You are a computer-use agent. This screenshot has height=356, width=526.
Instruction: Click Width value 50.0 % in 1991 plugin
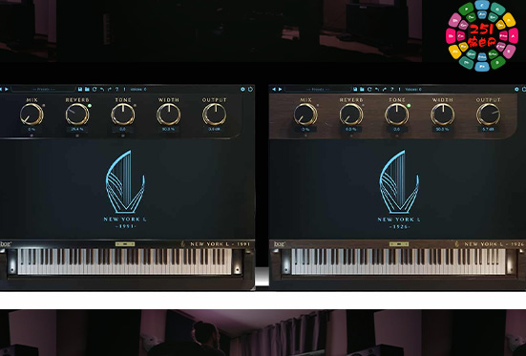(168, 129)
